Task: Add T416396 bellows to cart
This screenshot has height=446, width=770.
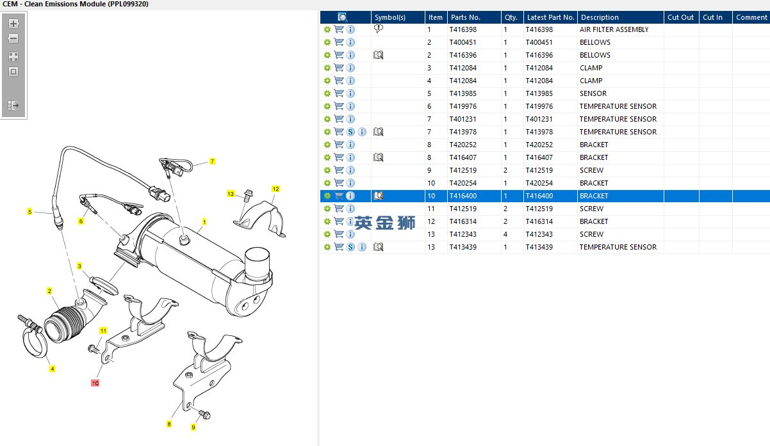Action: pyautogui.click(x=339, y=55)
